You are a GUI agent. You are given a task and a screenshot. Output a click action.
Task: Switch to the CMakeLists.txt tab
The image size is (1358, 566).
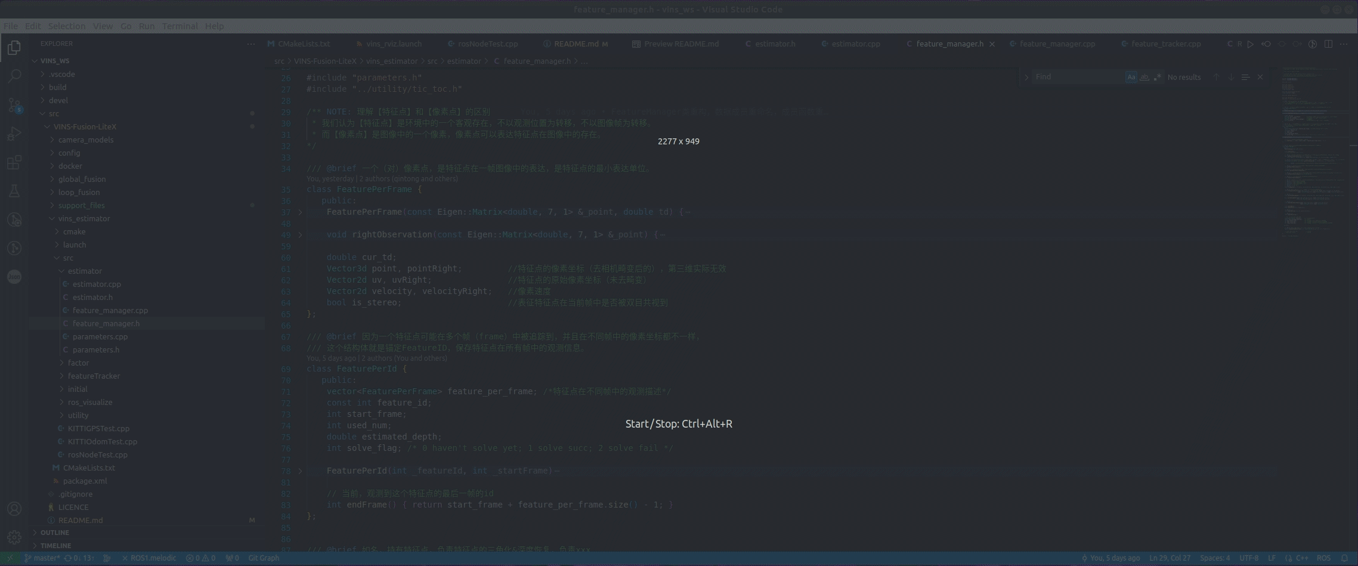pyautogui.click(x=303, y=44)
